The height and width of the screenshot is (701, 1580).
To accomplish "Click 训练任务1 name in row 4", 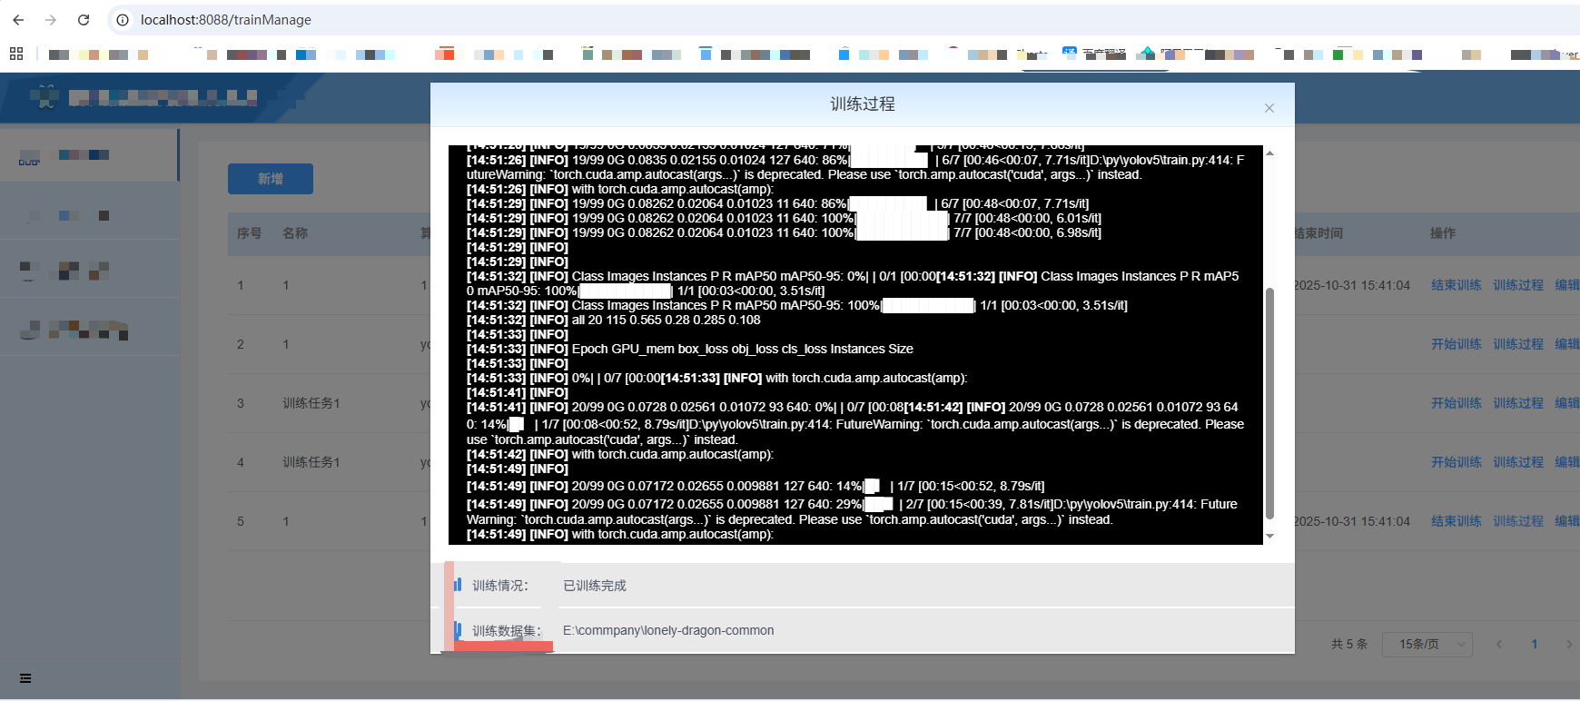I will [x=311, y=462].
